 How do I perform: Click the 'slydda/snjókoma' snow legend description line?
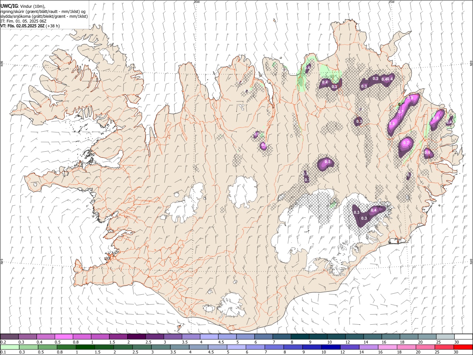(44, 16)
